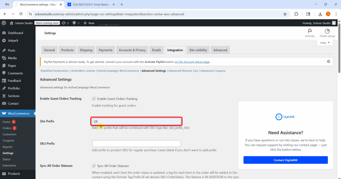The image size is (341, 179).
Task: Switch to SOLUNESTUDIO1 Email Marketing tab
Action: coord(91,4)
